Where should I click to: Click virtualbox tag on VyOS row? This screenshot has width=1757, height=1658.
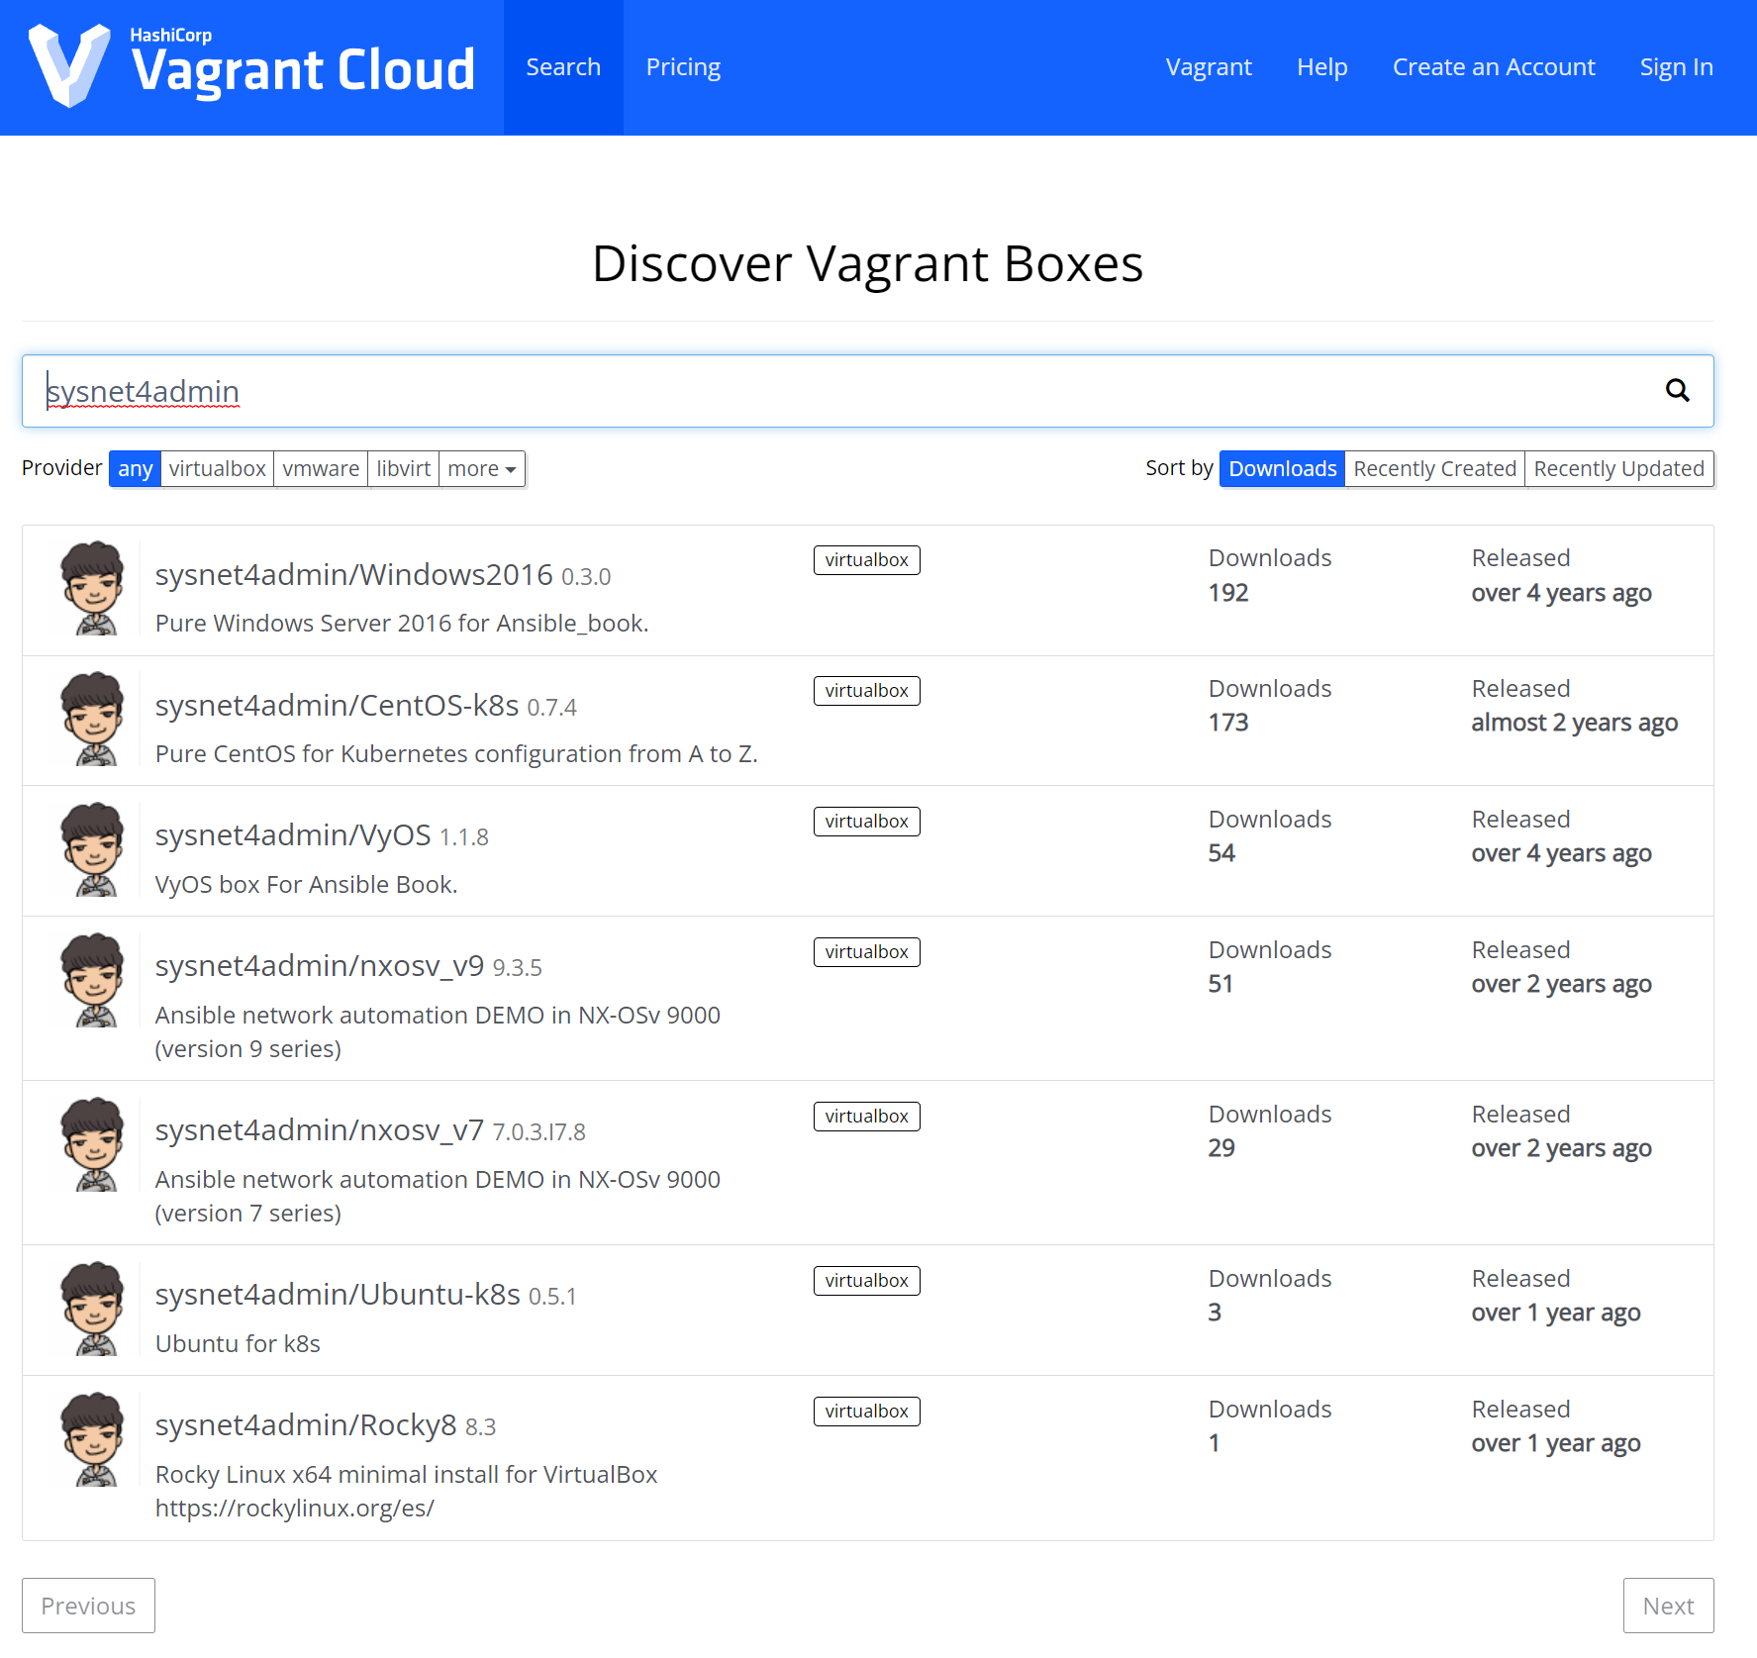click(x=866, y=822)
